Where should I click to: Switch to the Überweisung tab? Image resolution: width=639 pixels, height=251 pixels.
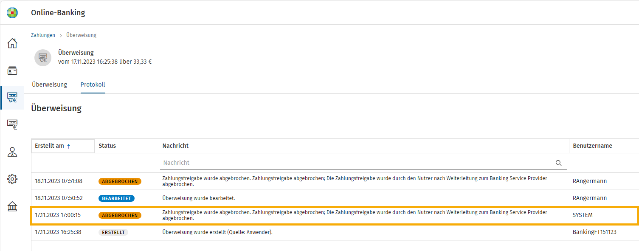pyautogui.click(x=49, y=85)
